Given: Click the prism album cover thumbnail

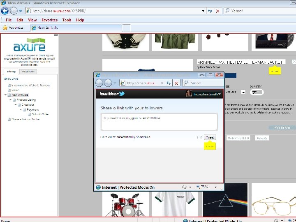Looking at the screenshot, I should click(x=225, y=200).
